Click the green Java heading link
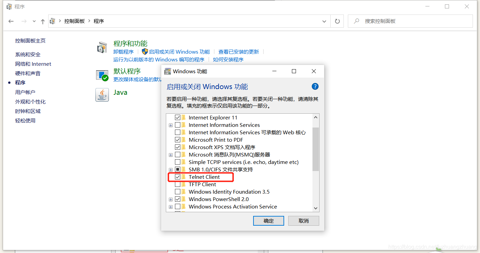The width and height of the screenshot is (480, 253). click(120, 92)
